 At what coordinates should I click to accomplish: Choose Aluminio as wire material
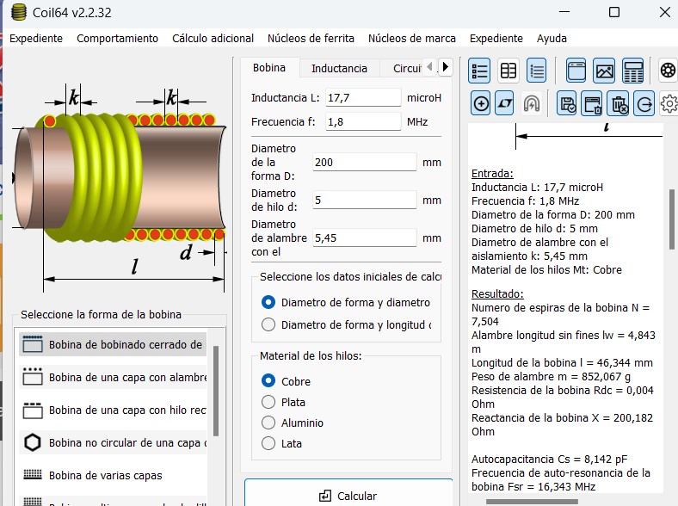268,423
